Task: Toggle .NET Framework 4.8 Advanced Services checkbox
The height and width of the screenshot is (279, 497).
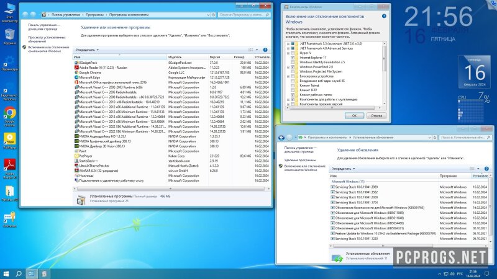Action: 293,48
